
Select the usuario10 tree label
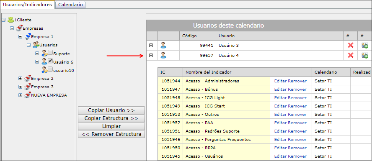click(x=64, y=71)
